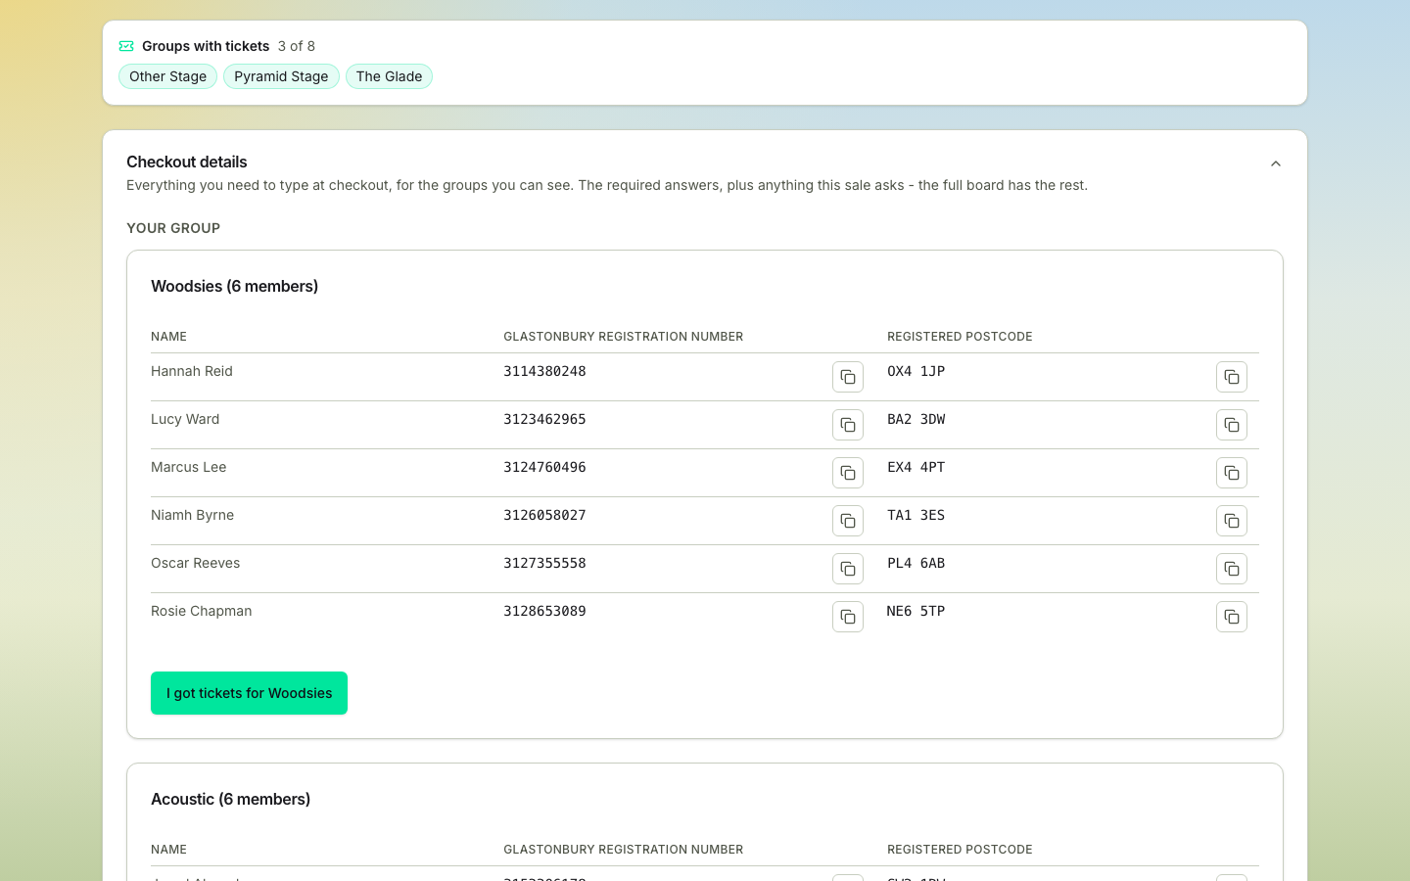Screen dimensions: 1410x881
Task: Click postcode NE6 5TP
Action: pos(916,611)
